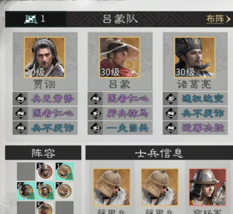Select formation slot 6 general icon
233x214 pixels.
point(26,191)
